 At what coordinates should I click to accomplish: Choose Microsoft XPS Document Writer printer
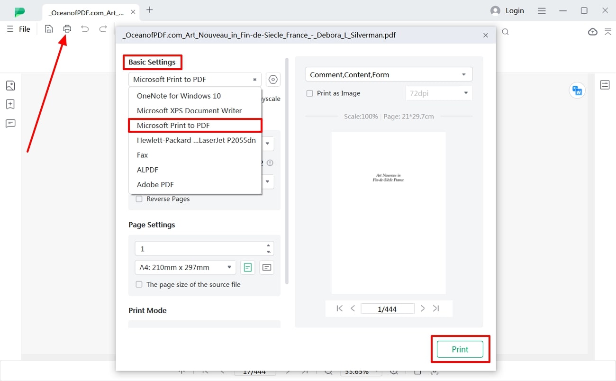coord(195,110)
